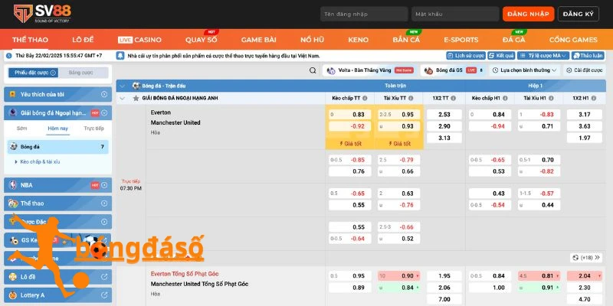Open Thảo luận discussion button
Image resolution: width=613 pixels, height=306 pixels.
pyautogui.click(x=588, y=56)
